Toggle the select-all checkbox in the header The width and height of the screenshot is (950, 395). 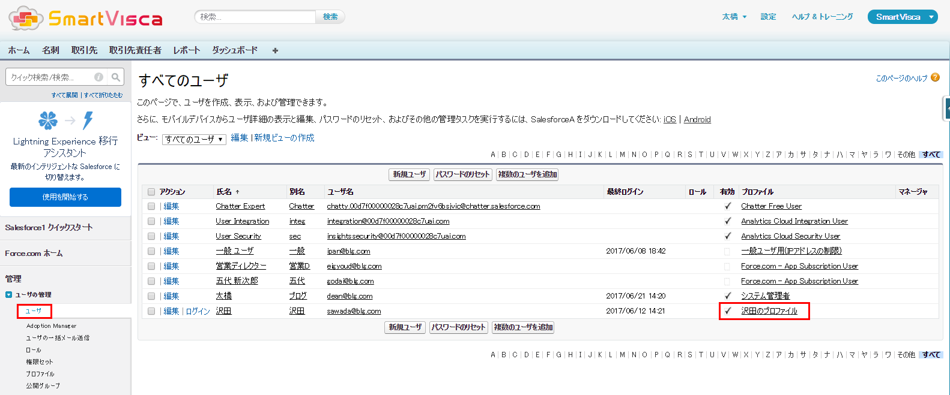(x=151, y=192)
